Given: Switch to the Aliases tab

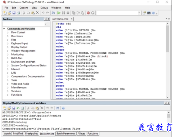Looking at the screenshot, I should 81,134.
